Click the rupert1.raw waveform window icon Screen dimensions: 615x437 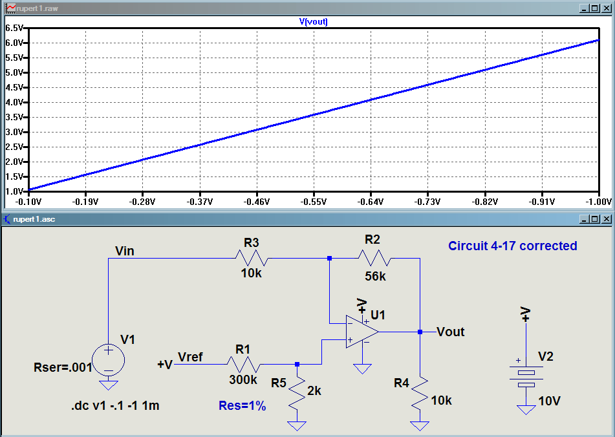pos(10,8)
